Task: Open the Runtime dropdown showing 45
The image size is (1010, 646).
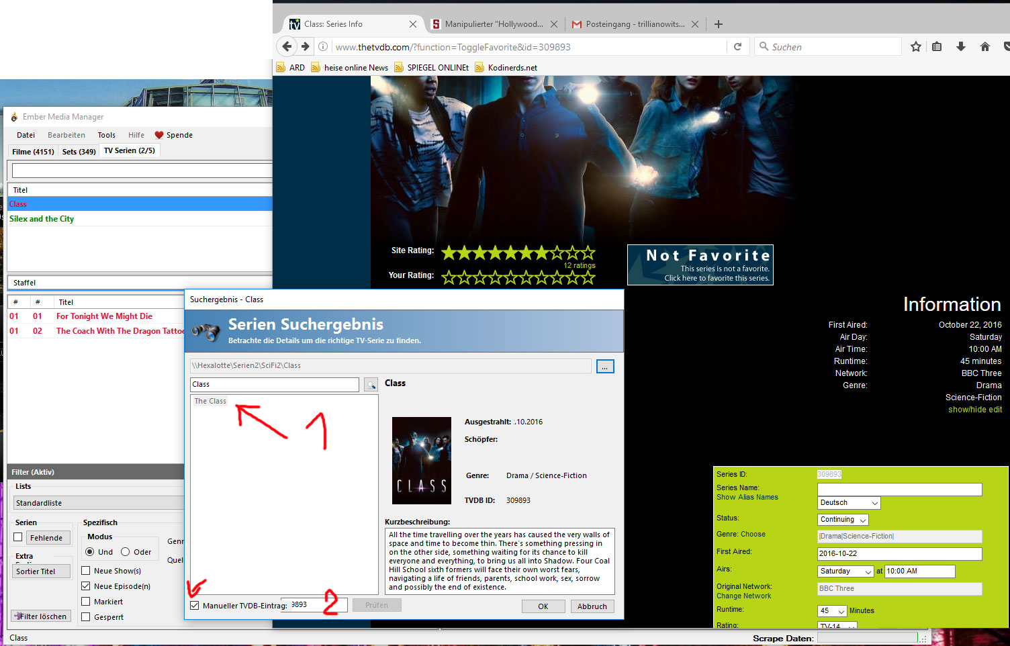Action: pyautogui.click(x=832, y=611)
